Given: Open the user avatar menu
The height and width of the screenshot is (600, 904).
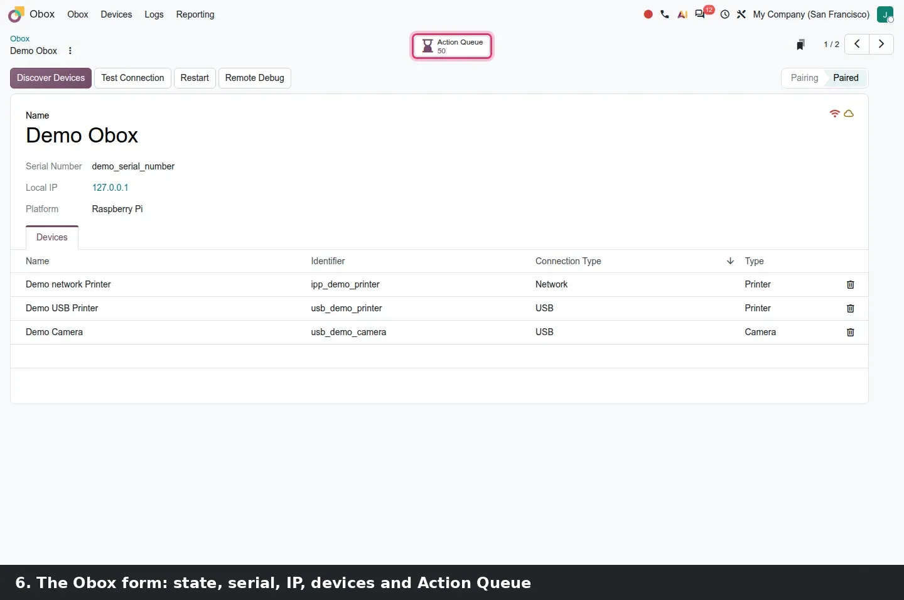Looking at the screenshot, I should (885, 14).
